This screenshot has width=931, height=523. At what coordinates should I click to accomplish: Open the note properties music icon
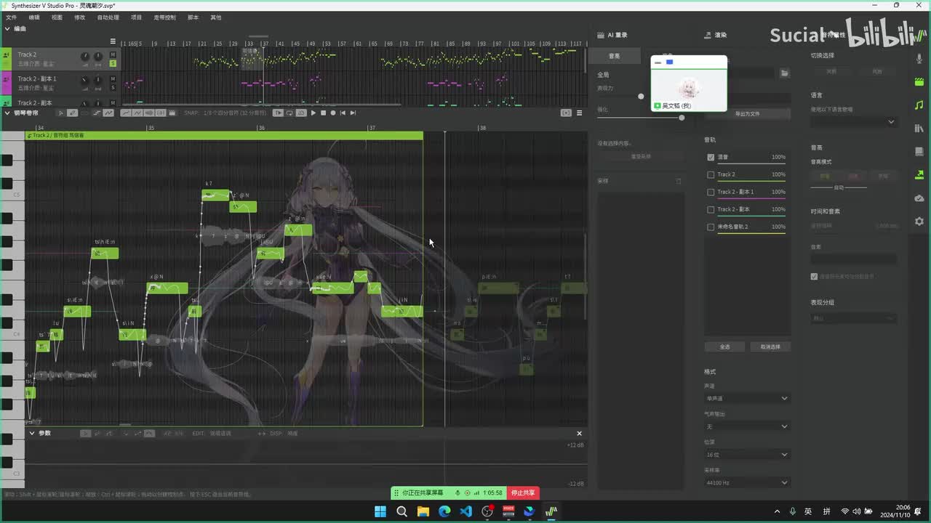pos(919,105)
